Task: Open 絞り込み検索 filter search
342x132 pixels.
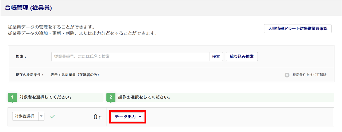Action: 242,56
